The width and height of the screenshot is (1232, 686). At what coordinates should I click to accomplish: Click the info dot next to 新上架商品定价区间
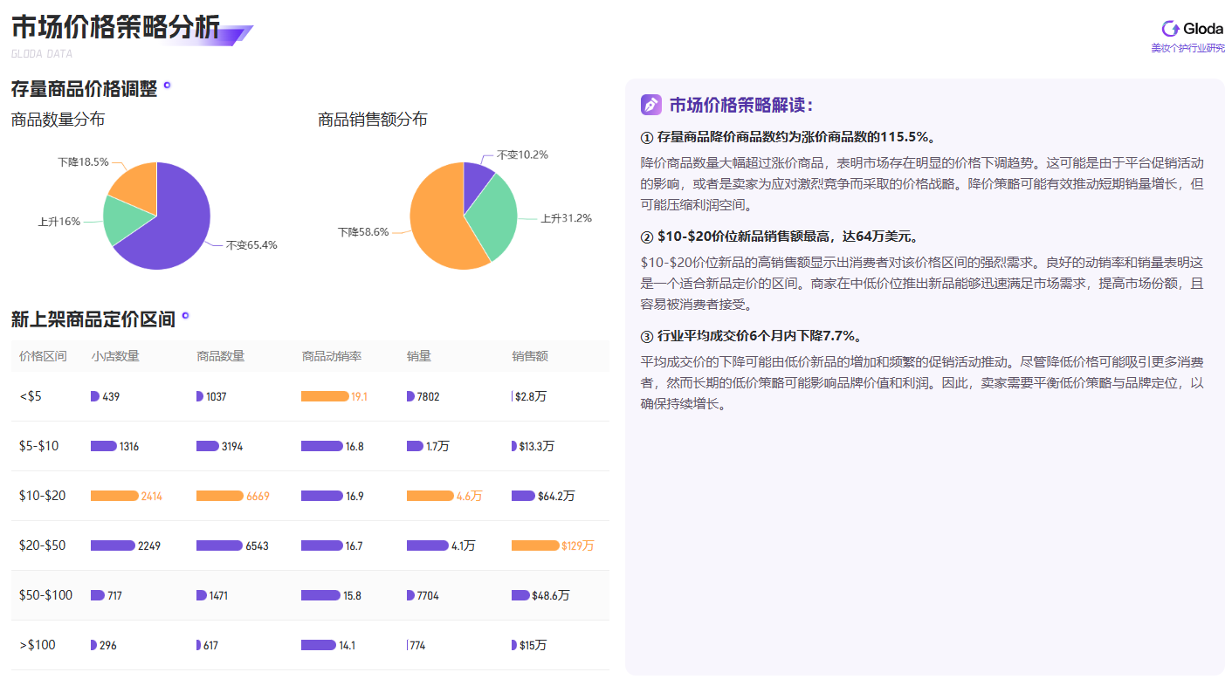[x=185, y=316]
